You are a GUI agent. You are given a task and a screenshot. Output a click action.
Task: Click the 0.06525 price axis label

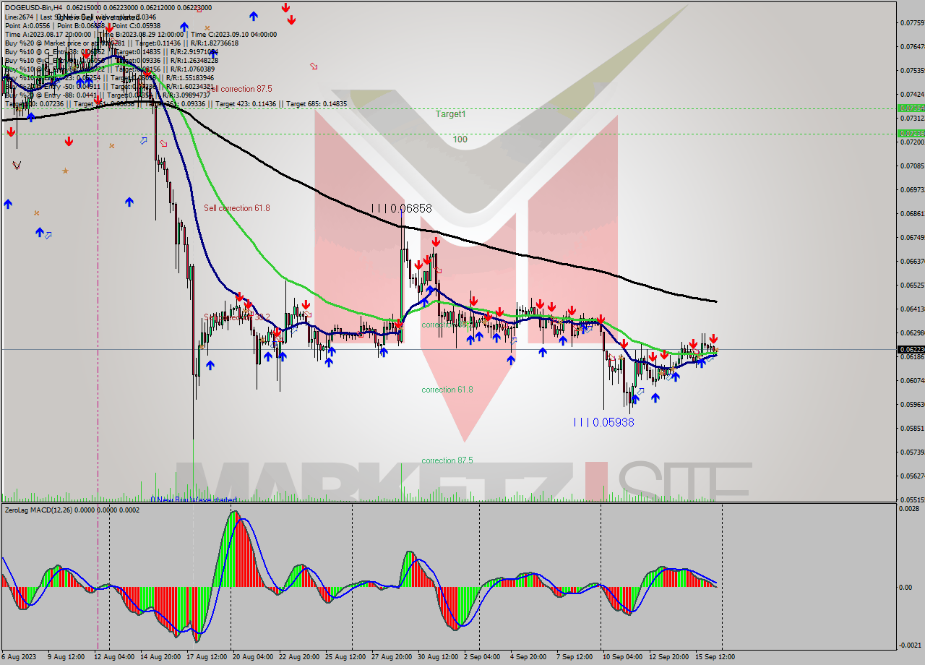[x=911, y=285]
